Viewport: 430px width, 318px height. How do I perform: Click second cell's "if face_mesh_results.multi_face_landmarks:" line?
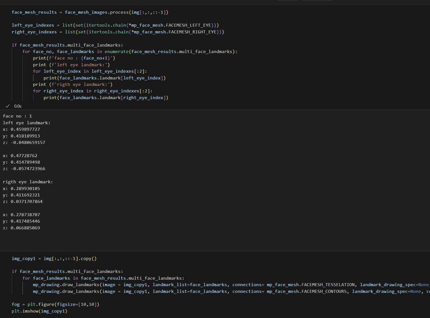67,272
